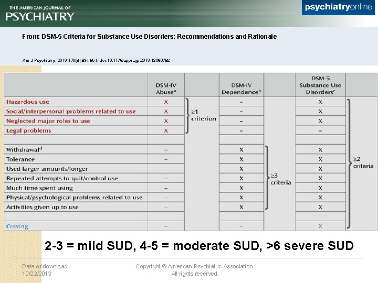This screenshot has height=283, width=378.
Task: Click the 'Tolerance' row label
Action: click(x=20, y=159)
